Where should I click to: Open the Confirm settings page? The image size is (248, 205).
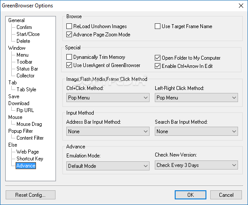pyautogui.click(x=24, y=27)
